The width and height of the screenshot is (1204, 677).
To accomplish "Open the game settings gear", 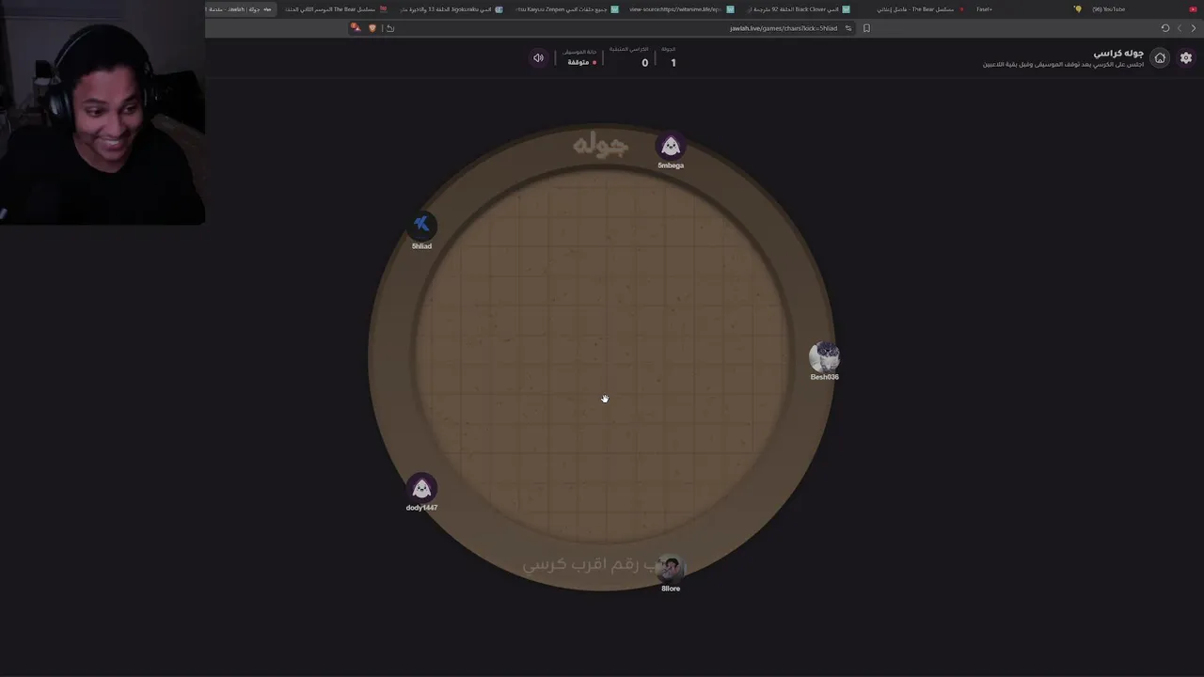I will tap(1185, 58).
